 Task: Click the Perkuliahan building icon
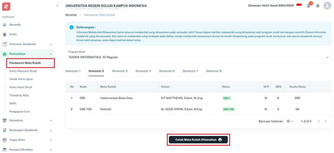coord(5,54)
